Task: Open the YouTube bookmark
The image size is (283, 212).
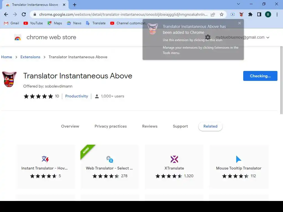Action: [33, 23]
